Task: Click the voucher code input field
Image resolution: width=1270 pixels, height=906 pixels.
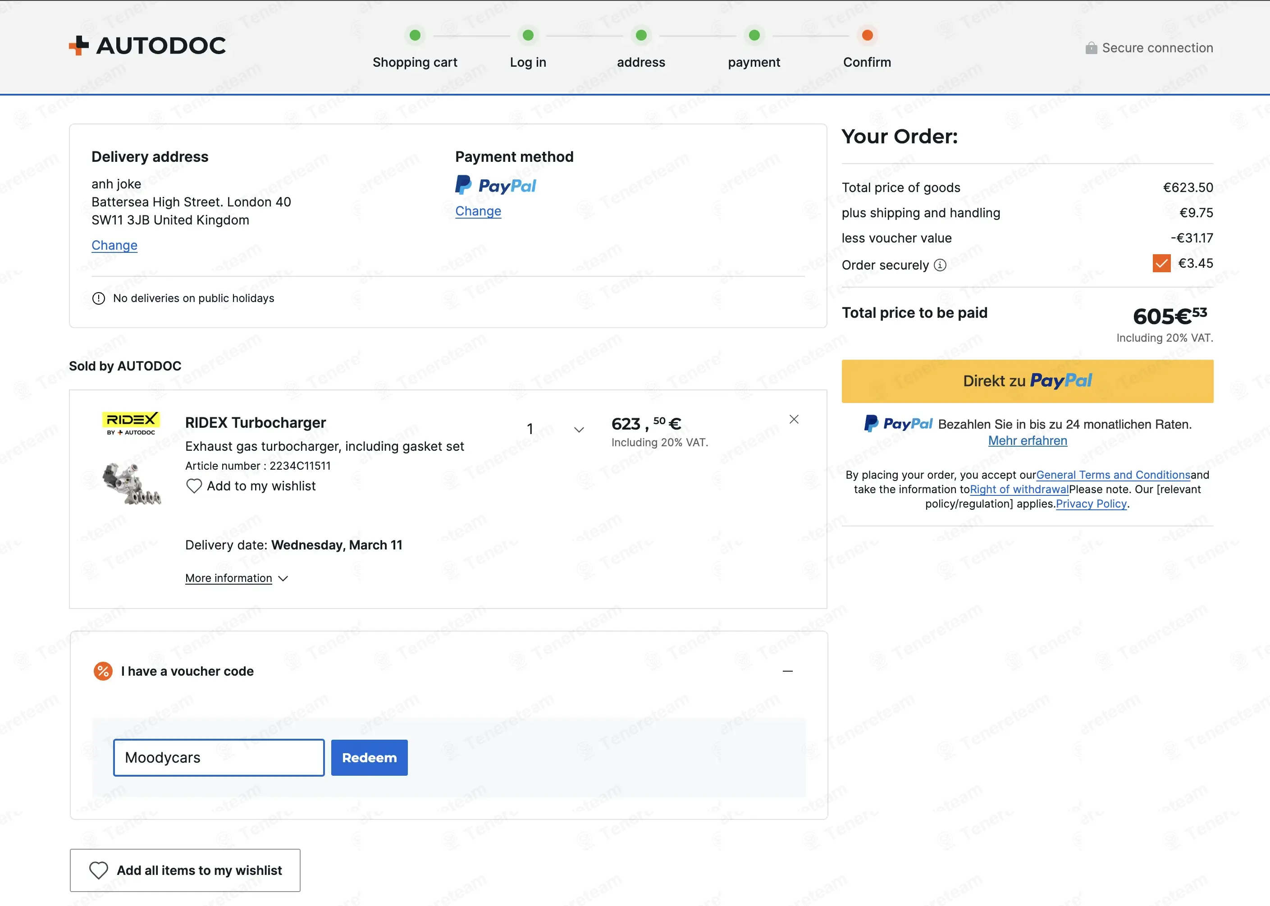Action: [x=219, y=758]
